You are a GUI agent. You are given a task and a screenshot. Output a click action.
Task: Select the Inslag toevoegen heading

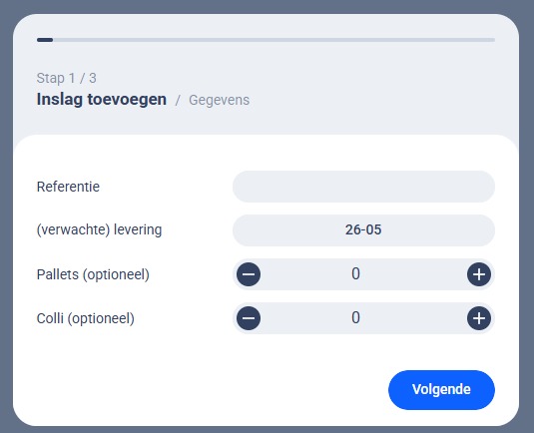(102, 100)
